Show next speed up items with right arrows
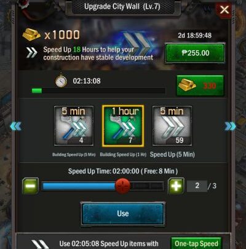This screenshot has width=246, height=249. tap(230, 126)
